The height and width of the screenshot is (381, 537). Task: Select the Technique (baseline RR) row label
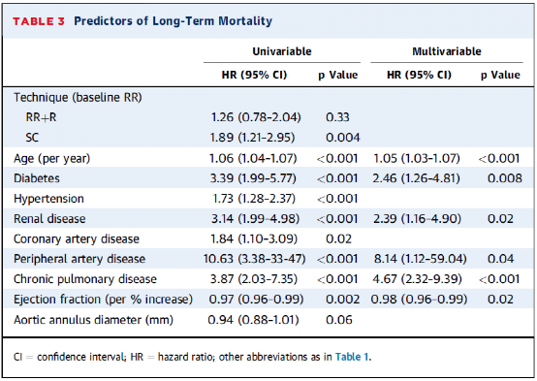[x=78, y=98]
